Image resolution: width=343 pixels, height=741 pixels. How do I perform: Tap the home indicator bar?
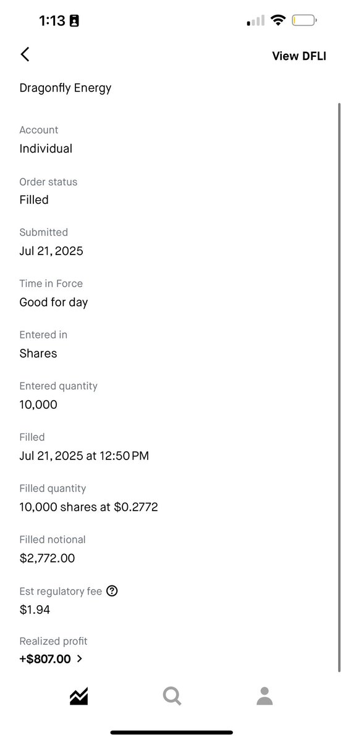pyautogui.click(x=172, y=732)
